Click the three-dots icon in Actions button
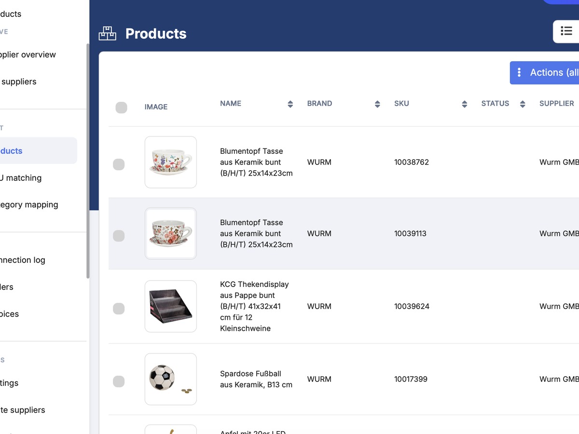 [519, 72]
